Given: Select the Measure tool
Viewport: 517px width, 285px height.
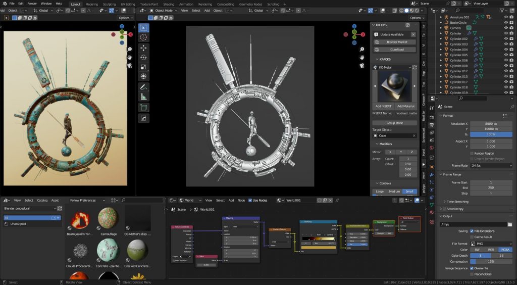Looking at the screenshot, I should [143, 97].
